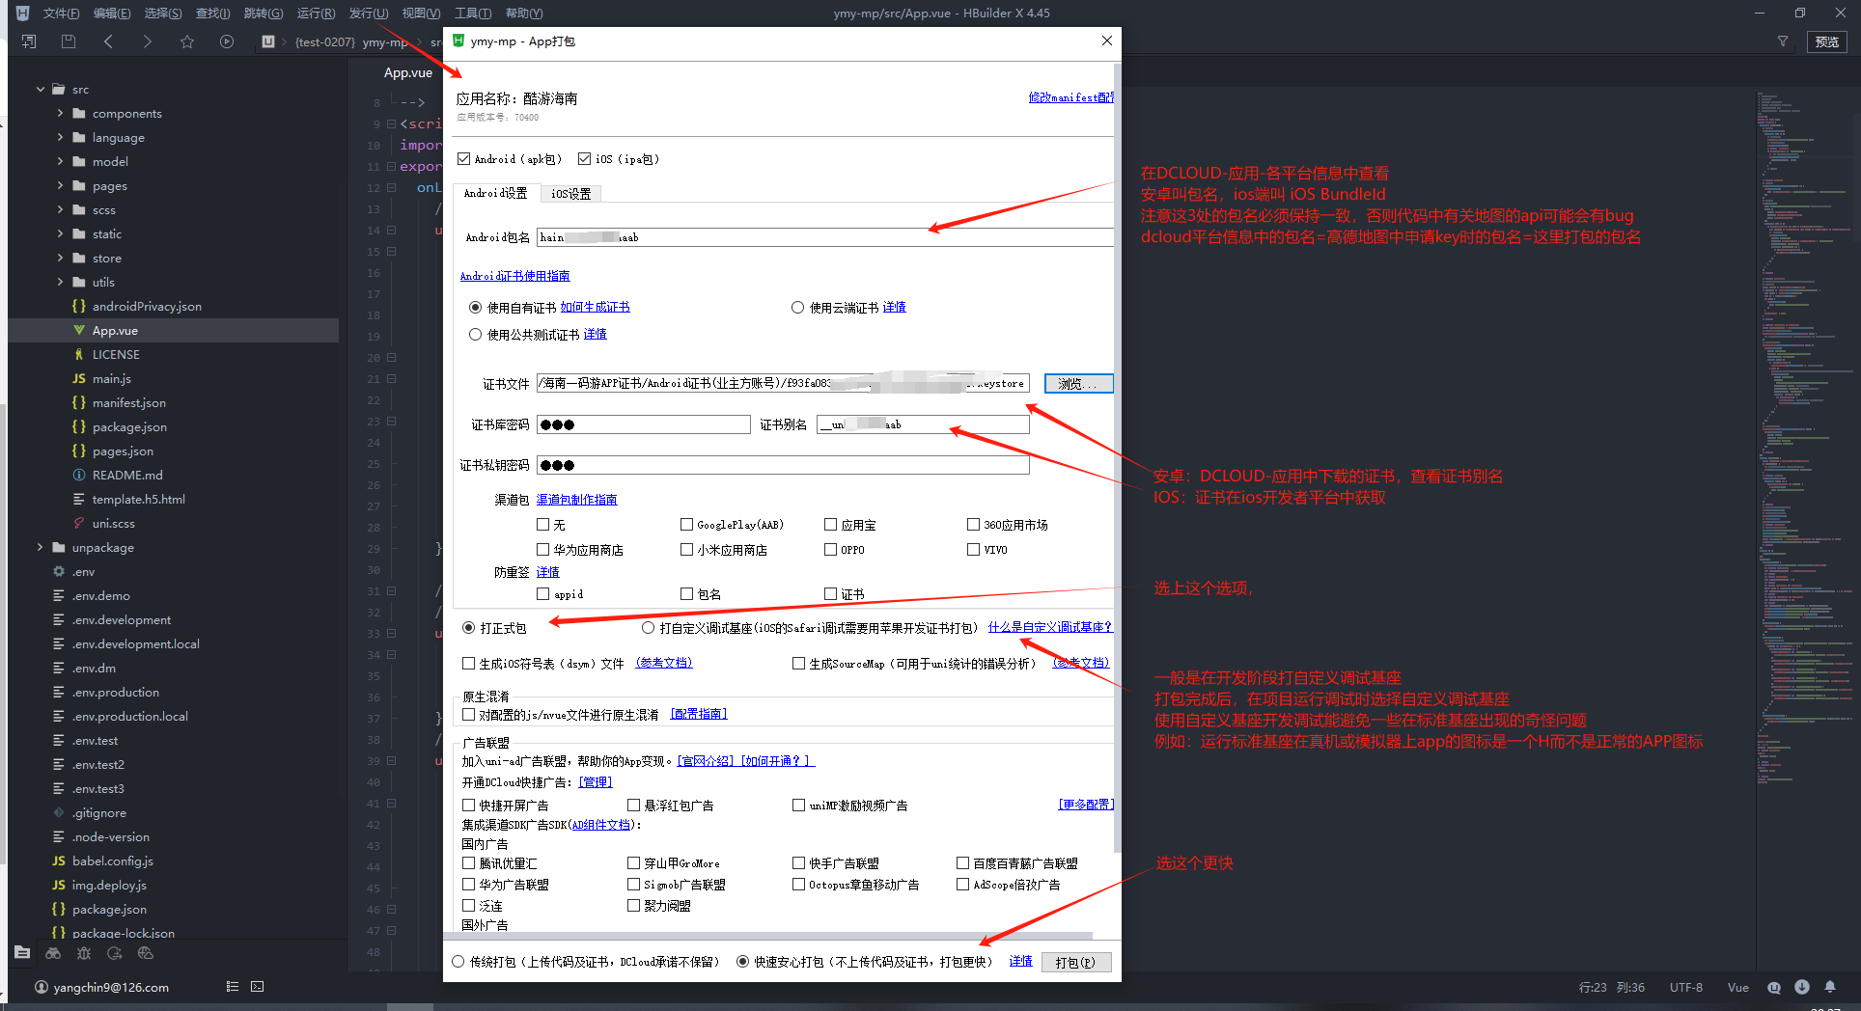Image resolution: width=1861 pixels, height=1011 pixels.
Task: Collapse the src folder in project tree
Action: [x=41, y=89]
